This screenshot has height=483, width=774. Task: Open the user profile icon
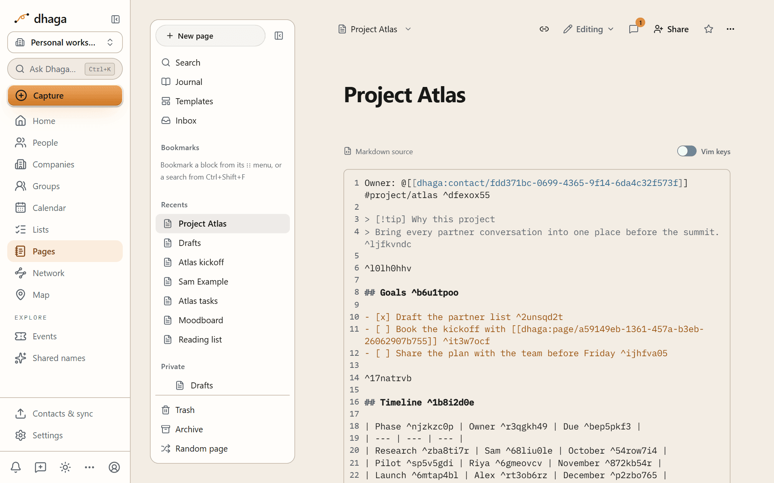114,467
